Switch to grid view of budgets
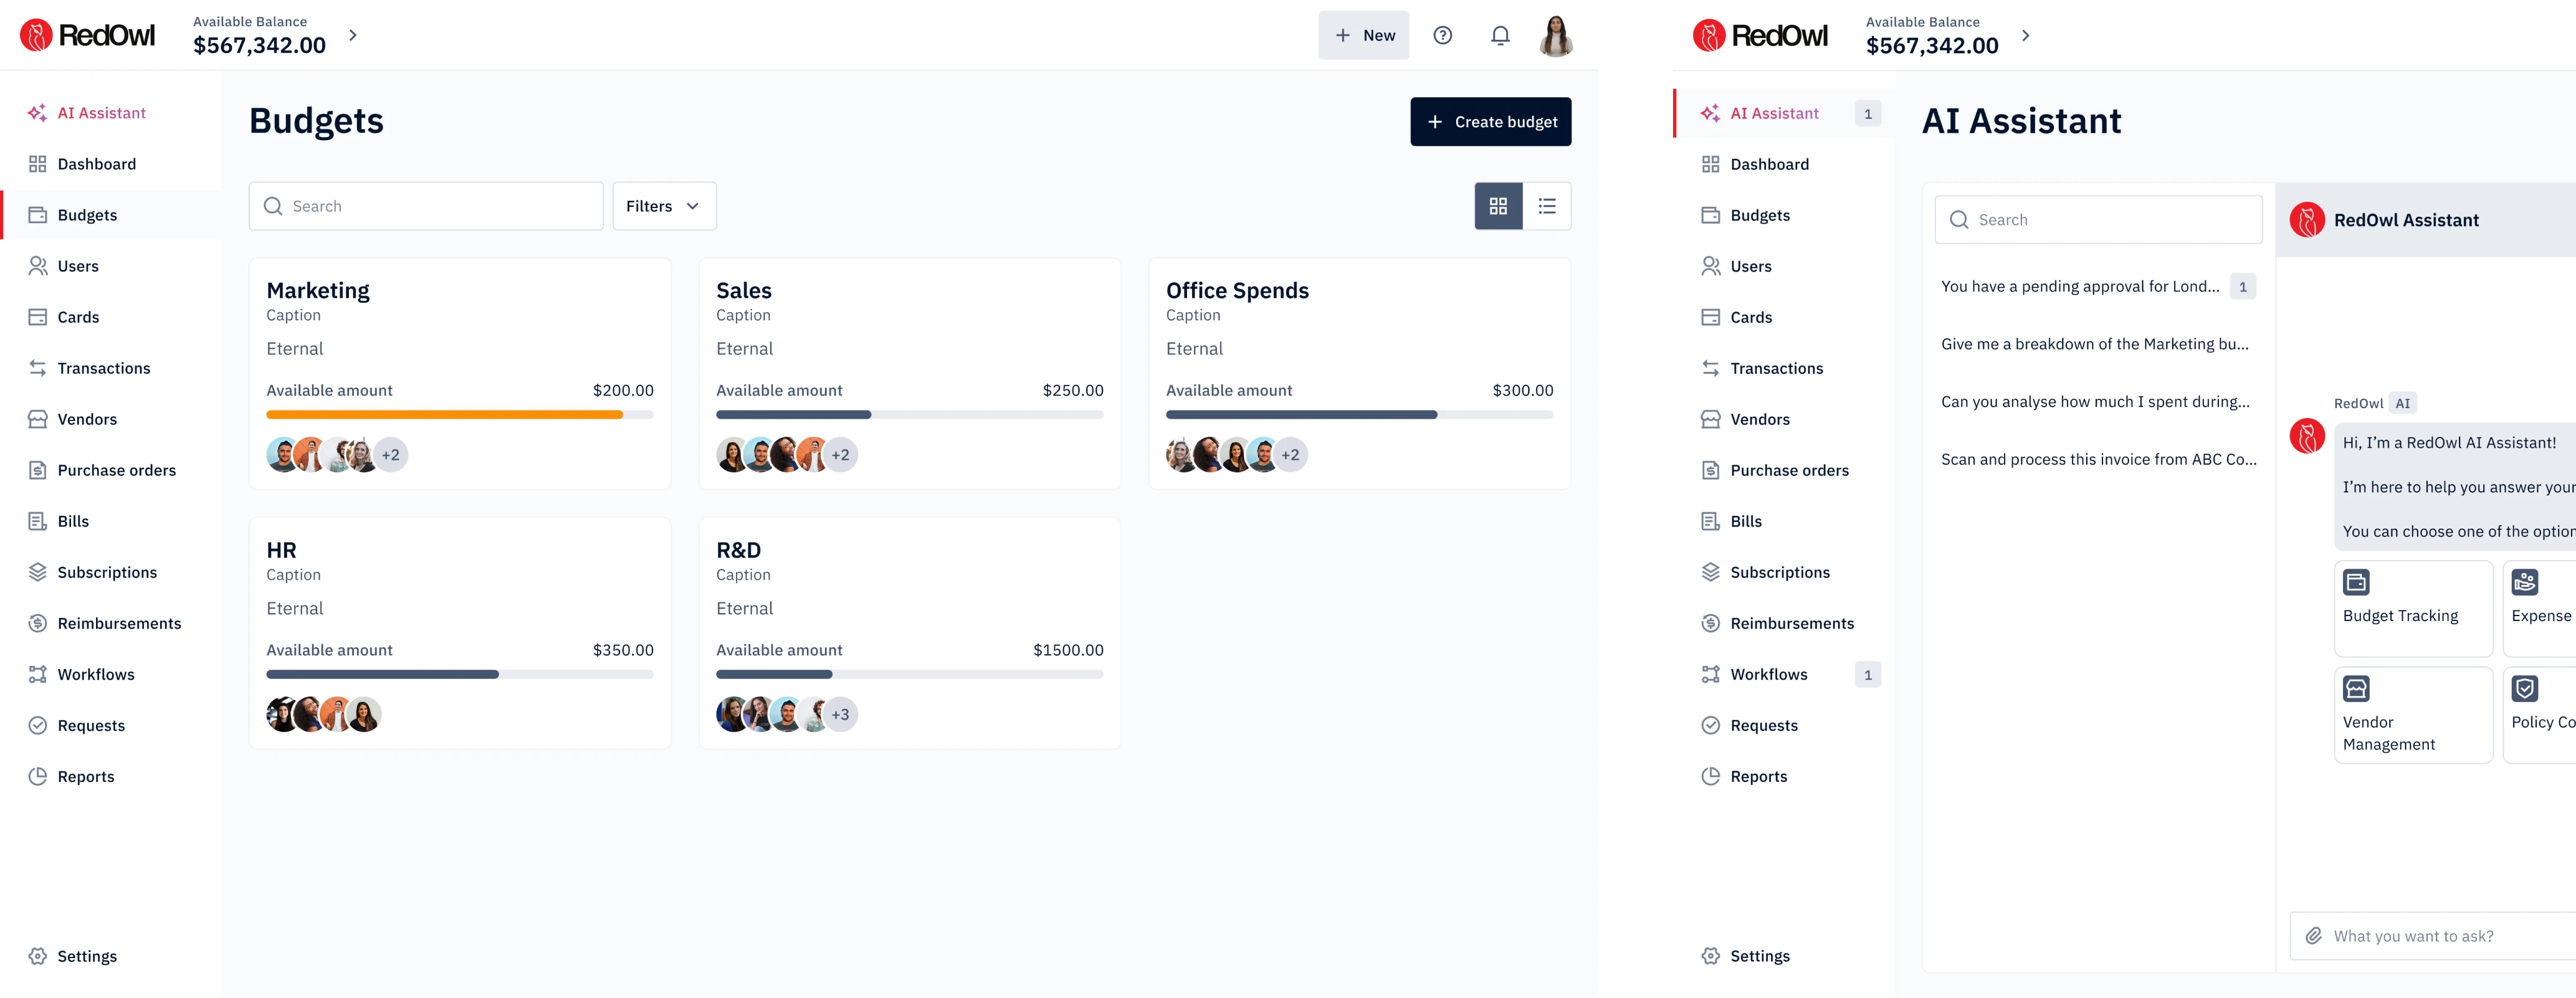This screenshot has width=2576, height=998. point(1498,206)
